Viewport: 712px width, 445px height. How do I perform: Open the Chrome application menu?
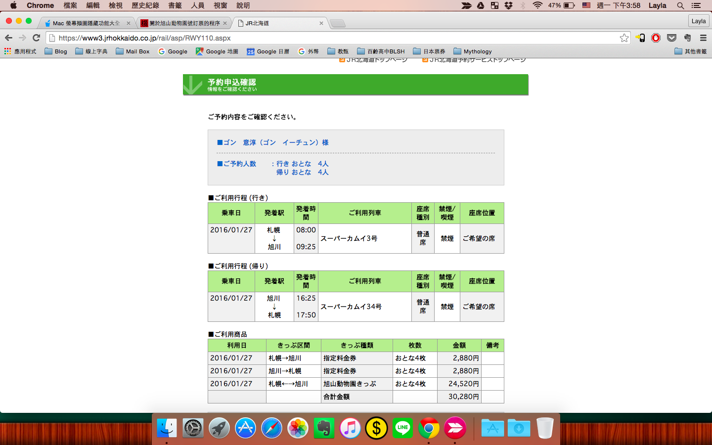coord(41,5)
